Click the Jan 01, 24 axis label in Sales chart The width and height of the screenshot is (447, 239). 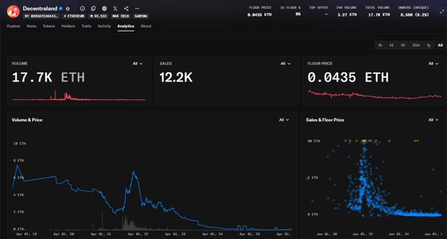(398, 234)
